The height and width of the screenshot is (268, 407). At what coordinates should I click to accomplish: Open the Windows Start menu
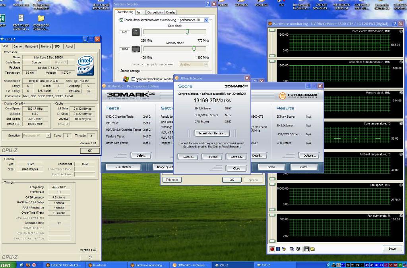click(x=8, y=265)
